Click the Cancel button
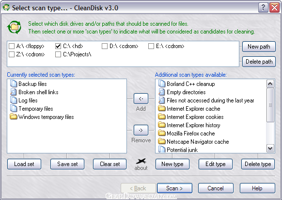Screen dimensions: 282x200 [216, 188]
